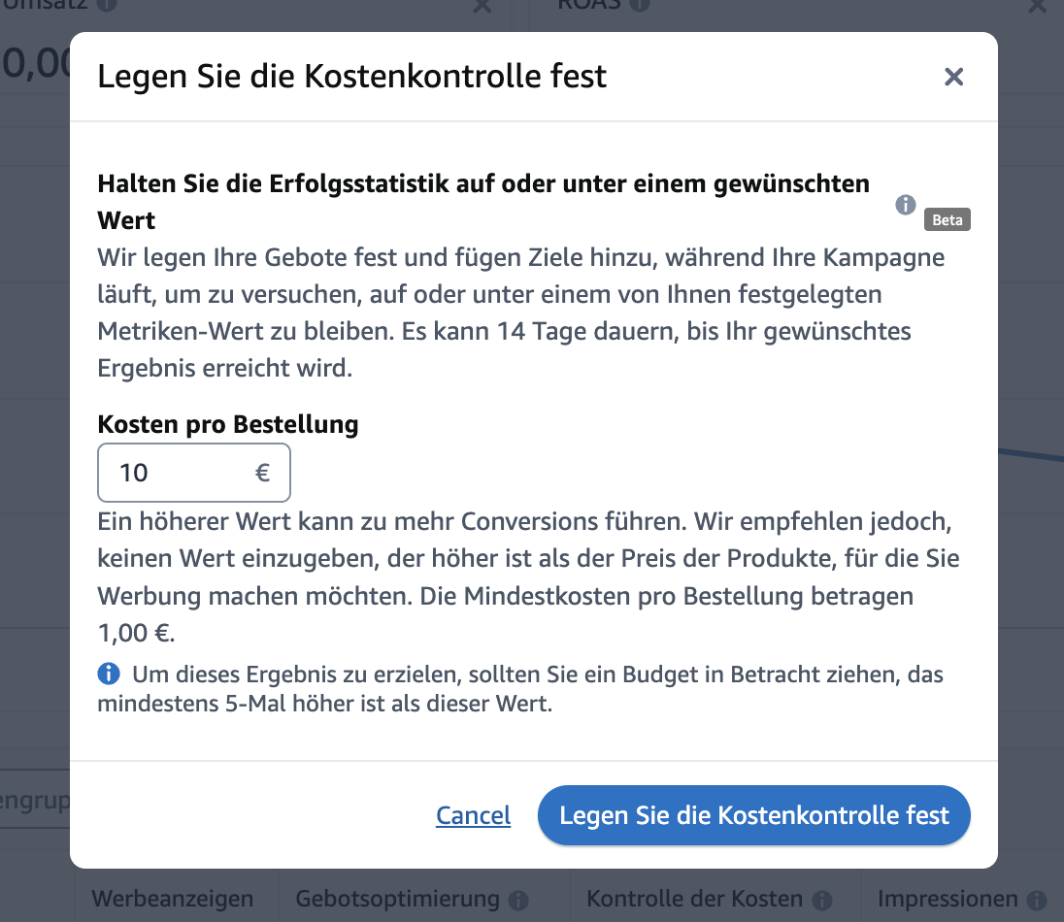Viewport: 1064px width, 922px height.
Task: Click info icon beside ROAS metric
Action: pos(639,4)
